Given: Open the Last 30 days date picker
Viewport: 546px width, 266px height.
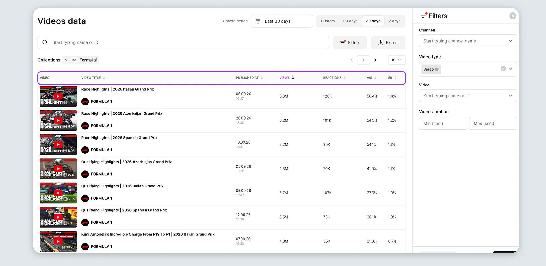Looking at the screenshot, I should [x=282, y=21].
